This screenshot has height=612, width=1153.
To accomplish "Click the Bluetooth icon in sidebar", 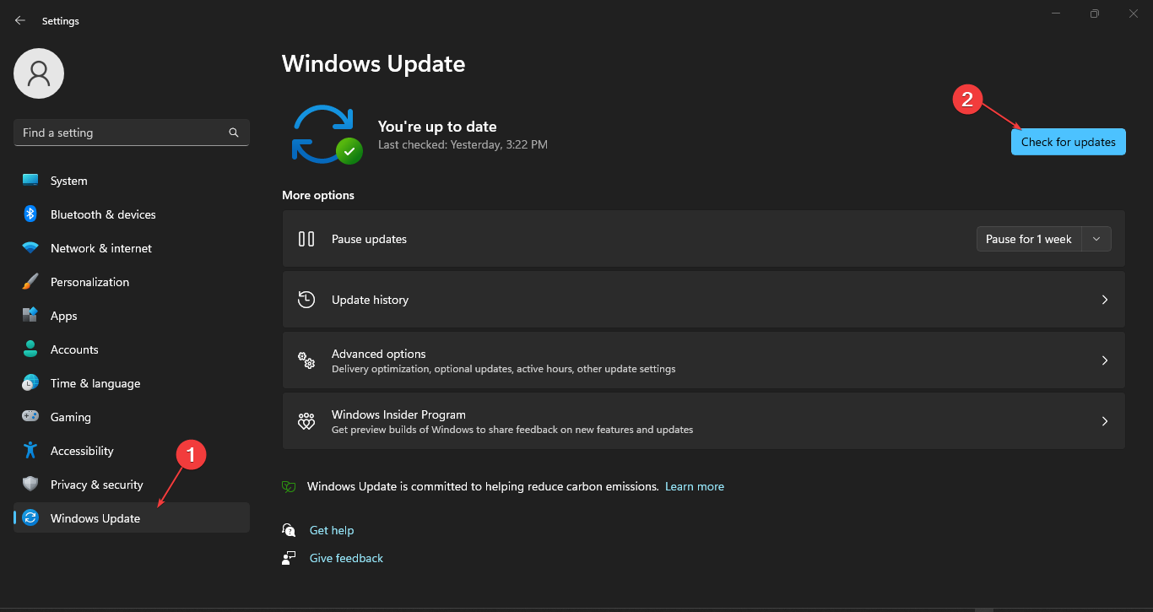I will pos(30,214).
